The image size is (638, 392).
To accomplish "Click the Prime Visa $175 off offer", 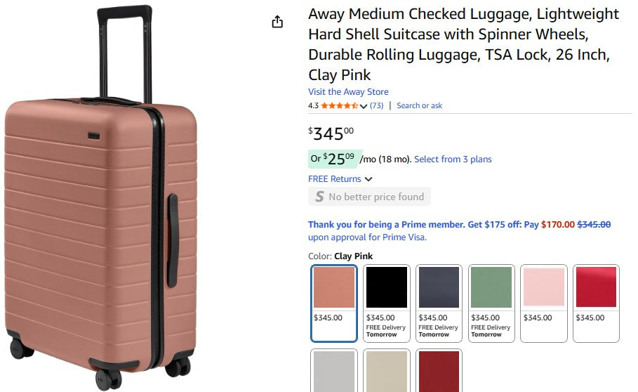I will tap(459, 225).
